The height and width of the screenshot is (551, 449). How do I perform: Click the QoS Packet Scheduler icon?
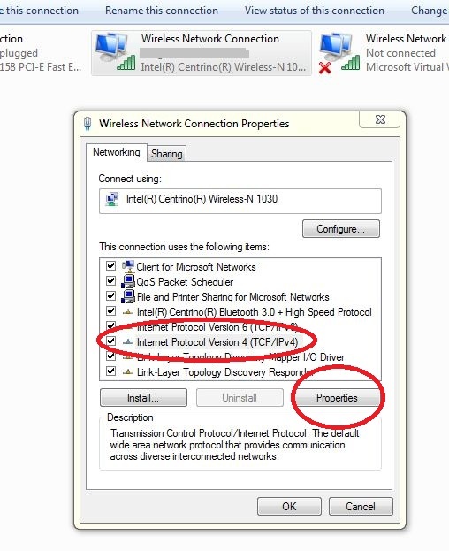(128, 282)
